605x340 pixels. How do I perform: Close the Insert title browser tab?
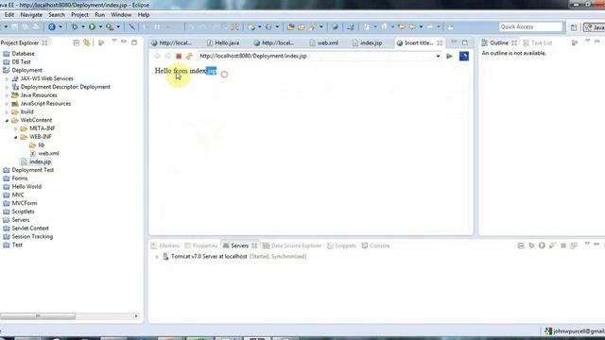(x=440, y=42)
